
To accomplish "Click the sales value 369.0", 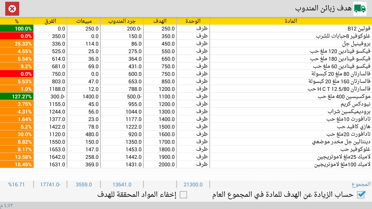I will 92,164.
